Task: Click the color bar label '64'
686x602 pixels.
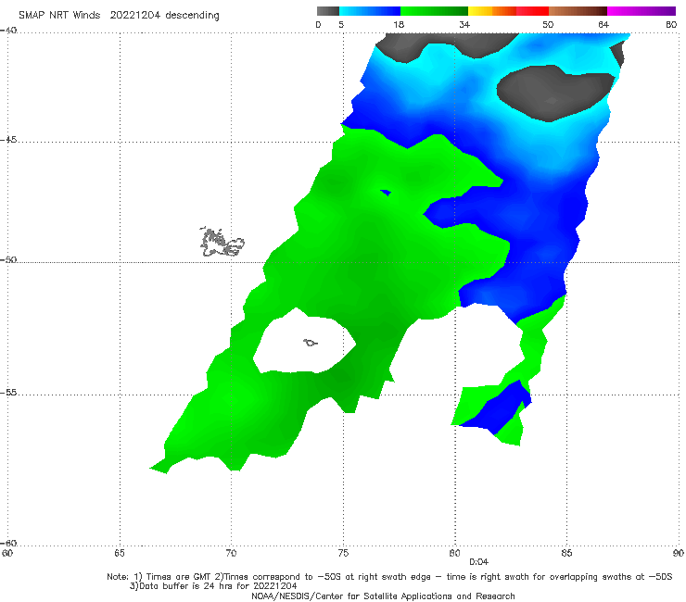Action: pos(603,24)
